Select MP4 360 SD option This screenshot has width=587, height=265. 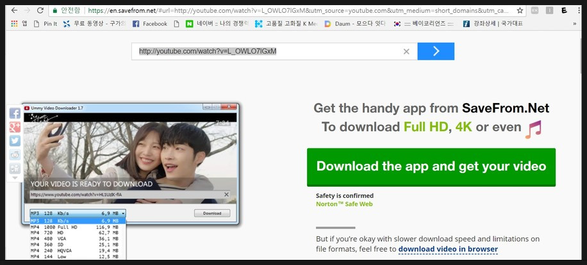[x=78, y=245]
